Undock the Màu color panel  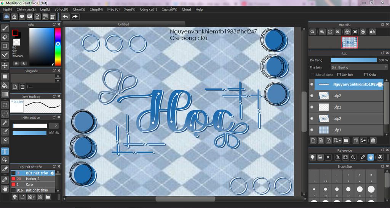(x=54, y=24)
